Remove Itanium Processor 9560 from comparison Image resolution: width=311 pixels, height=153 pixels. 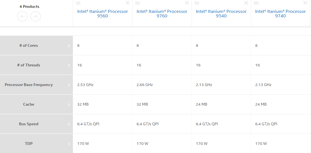[x=128, y=3]
